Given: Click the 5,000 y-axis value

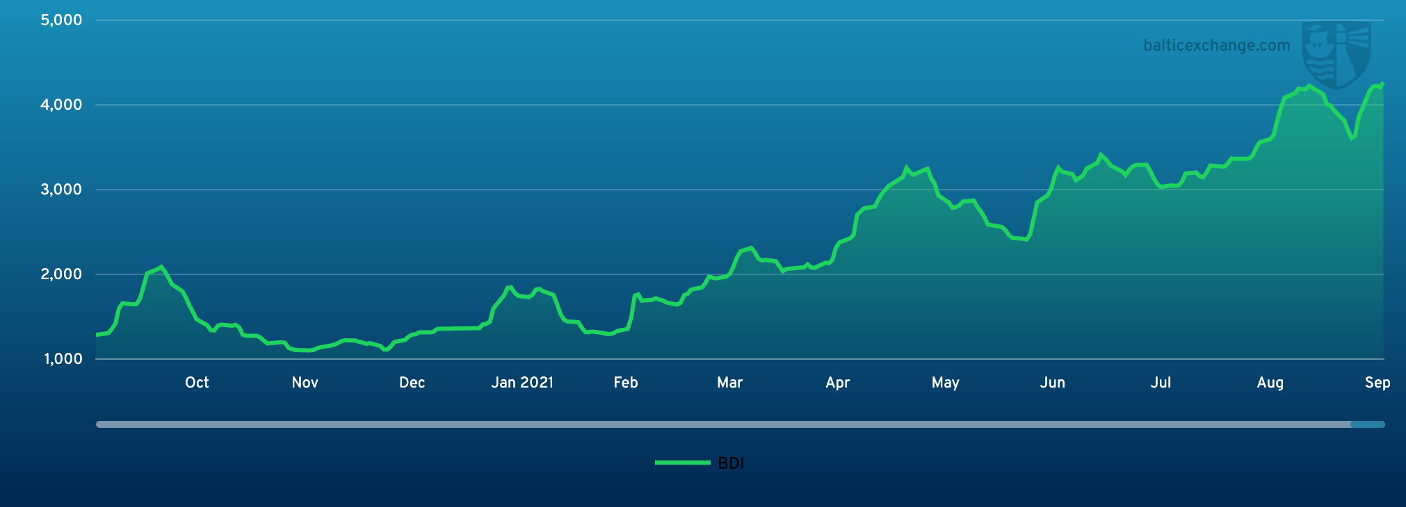Looking at the screenshot, I should [62, 20].
